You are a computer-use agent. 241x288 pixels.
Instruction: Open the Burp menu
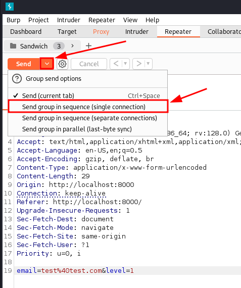14,20
